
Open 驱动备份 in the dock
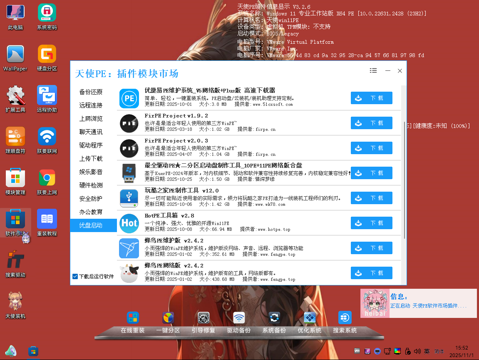pos(239,318)
